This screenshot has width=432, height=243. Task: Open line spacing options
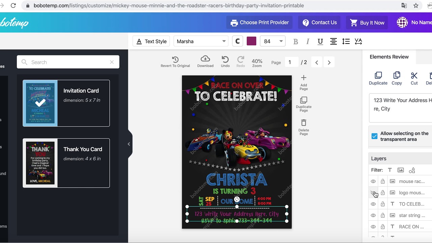click(x=346, y=42)
